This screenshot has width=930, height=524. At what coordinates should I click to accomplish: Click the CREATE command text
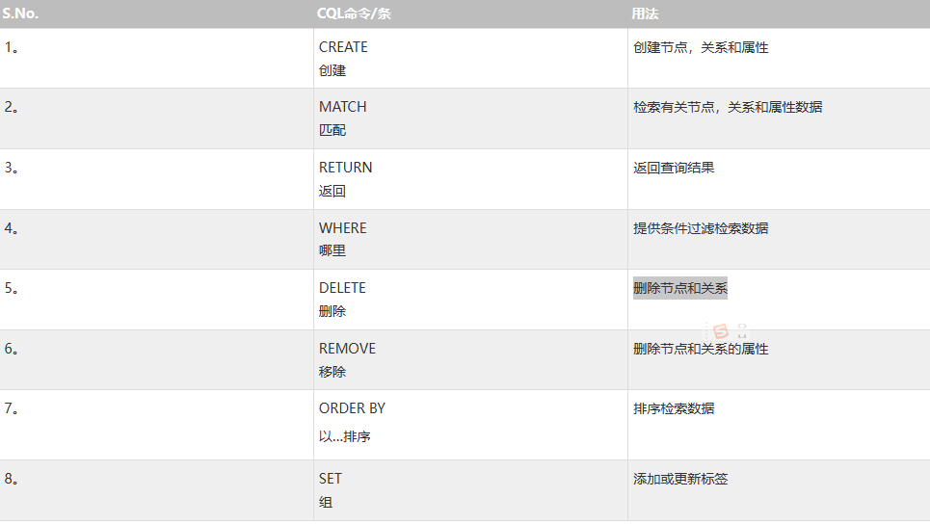(x=343, y=47)
